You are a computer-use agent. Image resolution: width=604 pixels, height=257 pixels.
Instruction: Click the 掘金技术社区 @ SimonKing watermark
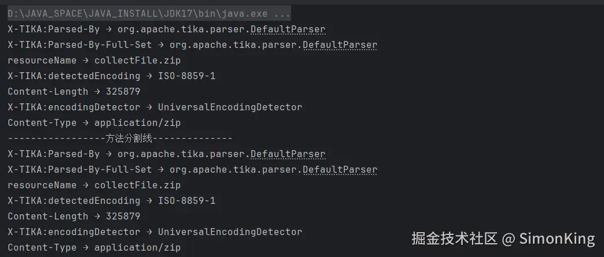click(x=503, y=239)
